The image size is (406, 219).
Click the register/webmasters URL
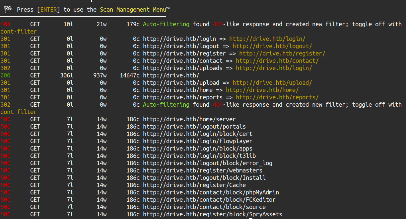coord(203,170)
